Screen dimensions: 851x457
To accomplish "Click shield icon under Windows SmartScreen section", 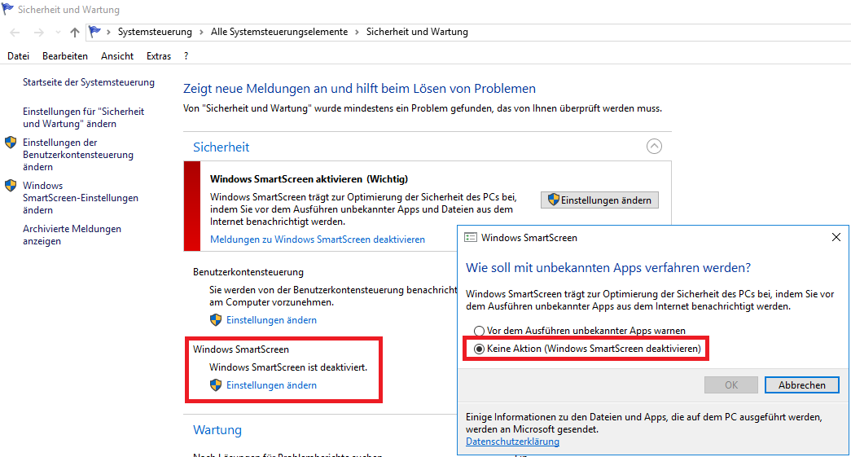I will 216,385.
